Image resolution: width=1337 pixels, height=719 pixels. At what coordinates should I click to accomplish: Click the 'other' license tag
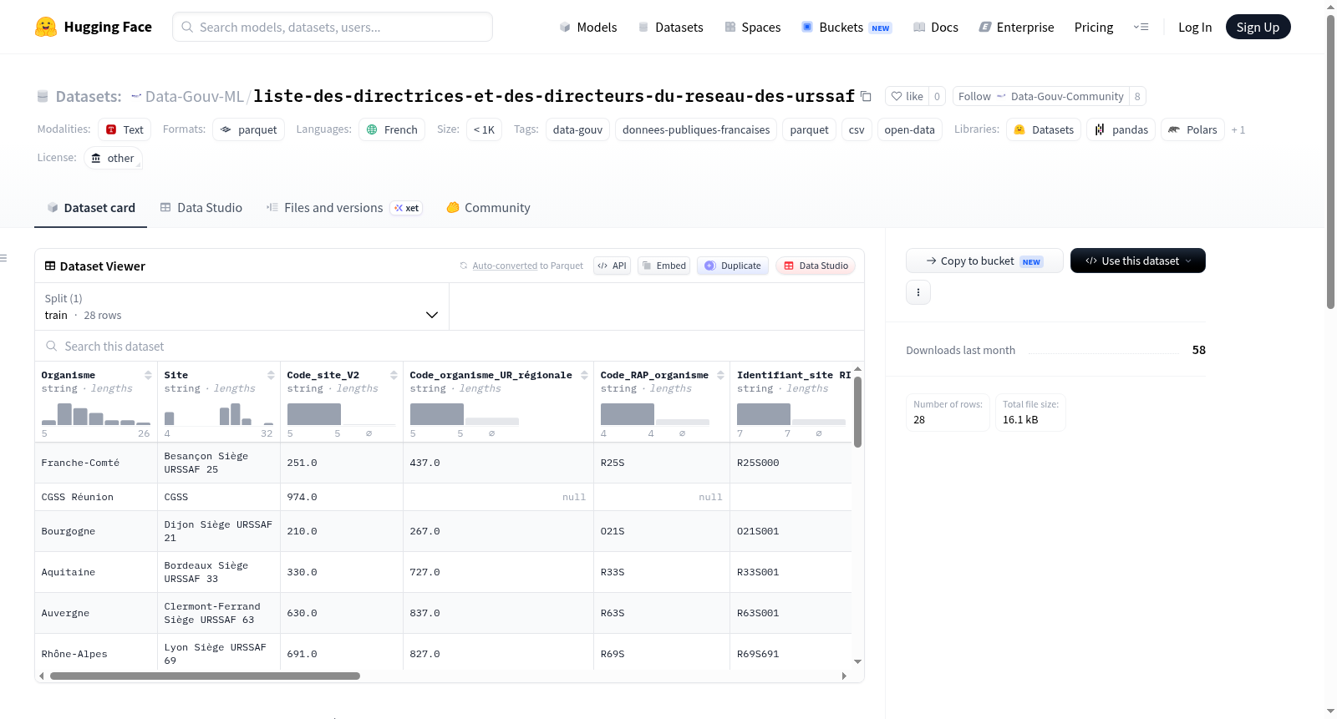click(x=113, y=158)
